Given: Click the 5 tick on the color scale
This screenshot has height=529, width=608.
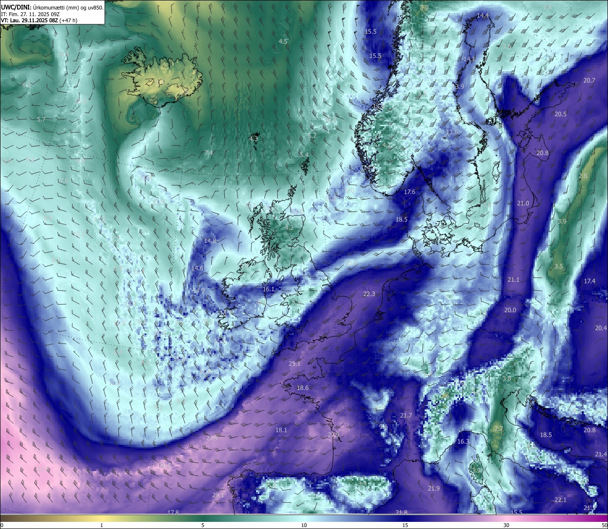Looking at the screenshot, I should pos(203,525).
